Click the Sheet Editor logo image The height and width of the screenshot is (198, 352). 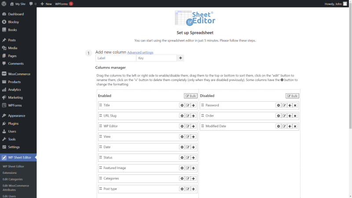pyautogui.click(x=195, y=18)
